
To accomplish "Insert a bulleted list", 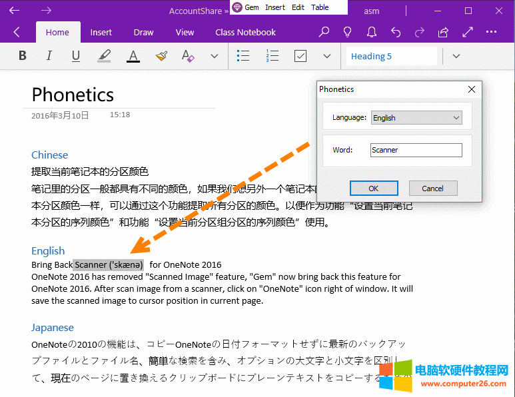I will (243, 56).
